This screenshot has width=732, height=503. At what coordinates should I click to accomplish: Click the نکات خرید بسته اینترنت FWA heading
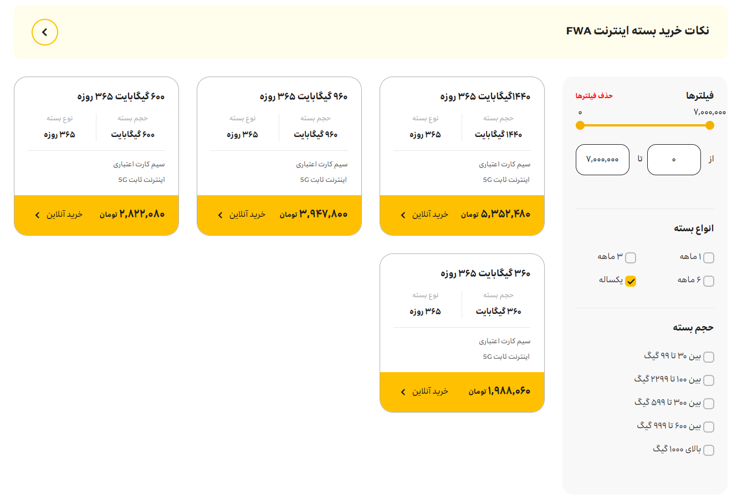[x=638, y=31]
